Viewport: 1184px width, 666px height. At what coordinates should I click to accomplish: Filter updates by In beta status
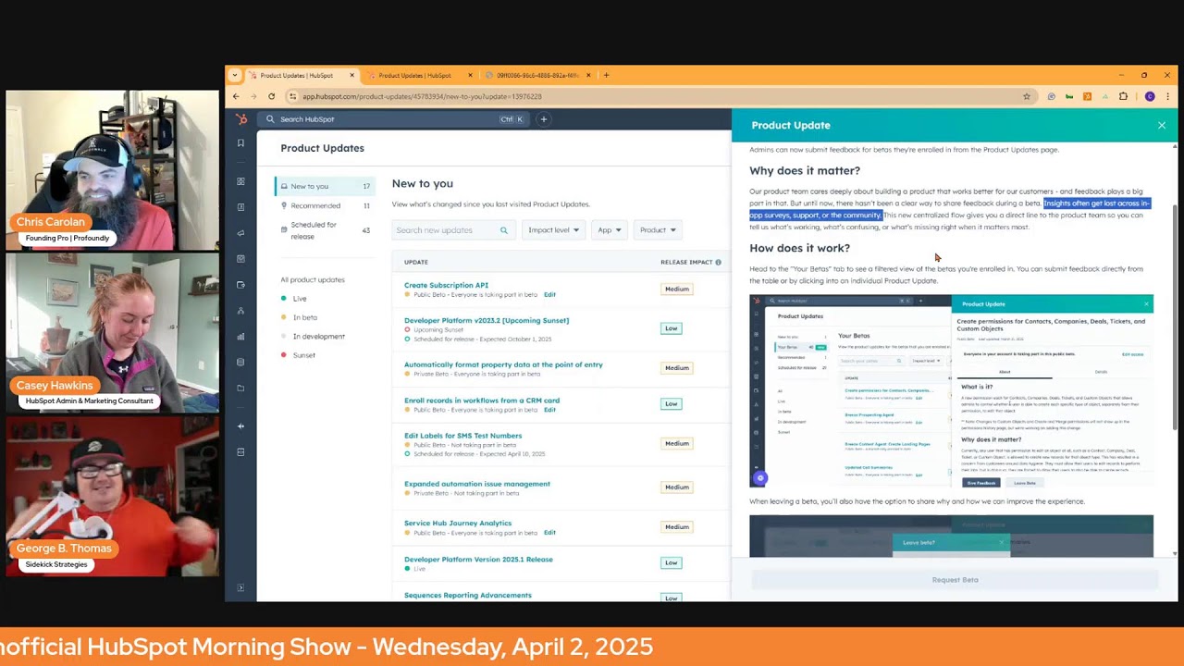pyautogui.click(x=304, y=317)
